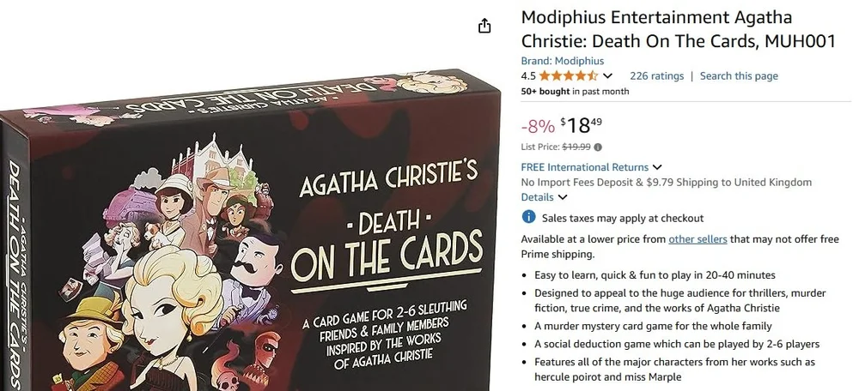Expand the shipping Details chevron

[x=562, y=197]
